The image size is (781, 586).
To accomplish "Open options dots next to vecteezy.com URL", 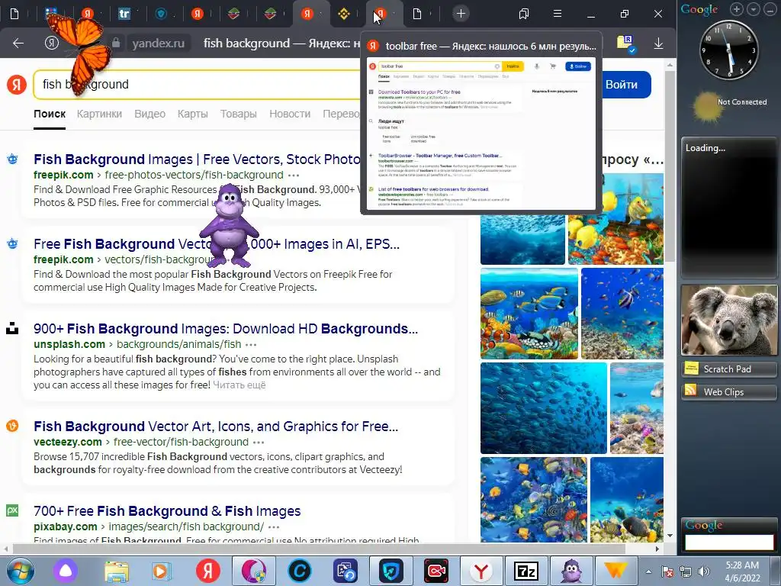I will (259, 442).
